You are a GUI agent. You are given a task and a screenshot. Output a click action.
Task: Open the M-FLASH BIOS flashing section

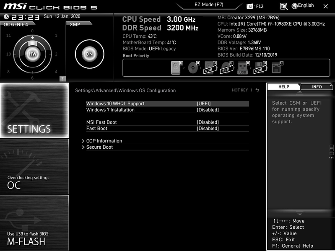[x=34, y=223]
